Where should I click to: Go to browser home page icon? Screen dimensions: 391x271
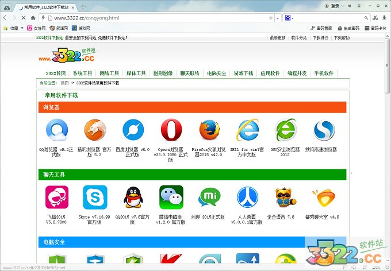click(33, 18)
